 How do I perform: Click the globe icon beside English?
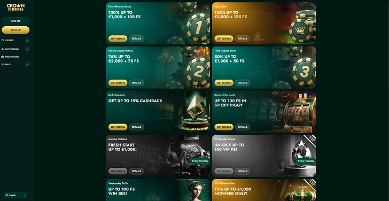pos(7,195)
